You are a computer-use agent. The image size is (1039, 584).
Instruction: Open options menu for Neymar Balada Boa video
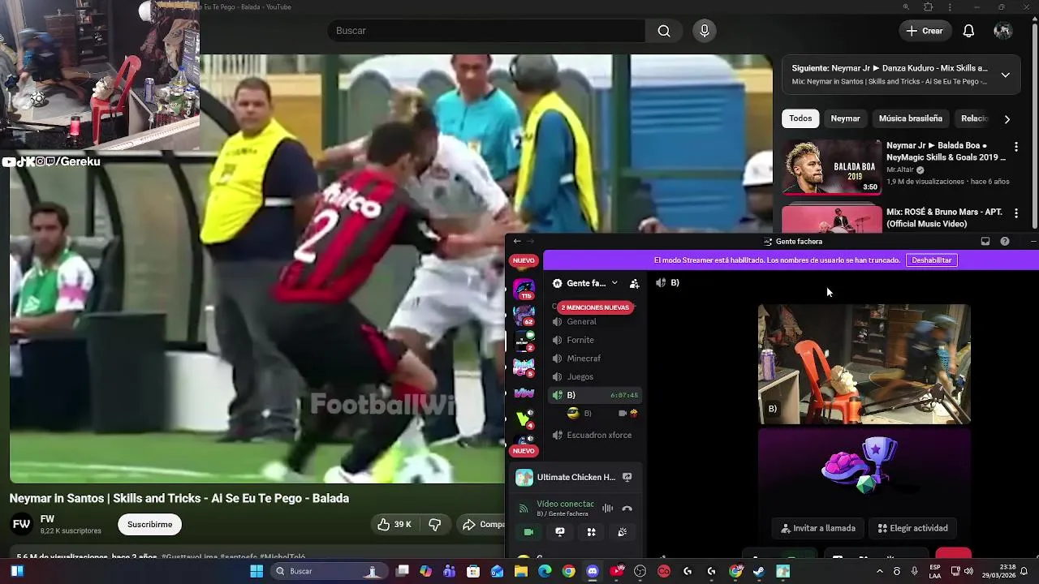(x=1015, y=148)
